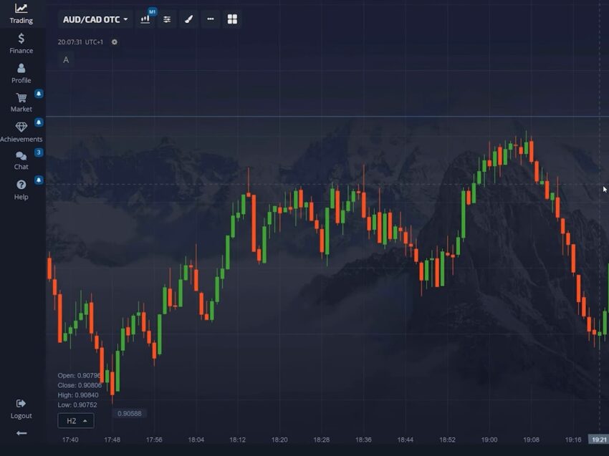
Task: Open multi-chart grid layout
Action: [x=232, y=19]
